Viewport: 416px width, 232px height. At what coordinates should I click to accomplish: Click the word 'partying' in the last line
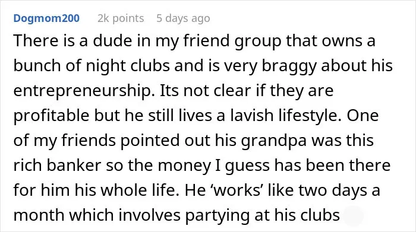(218, 215)
